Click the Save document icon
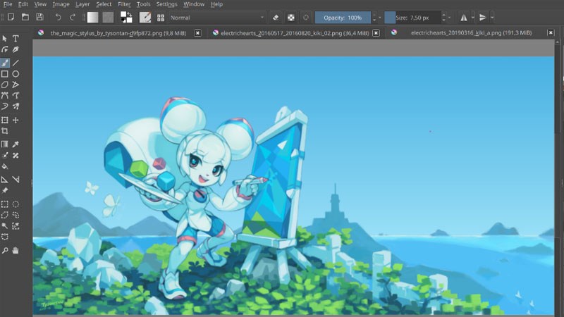 point(39,17)
